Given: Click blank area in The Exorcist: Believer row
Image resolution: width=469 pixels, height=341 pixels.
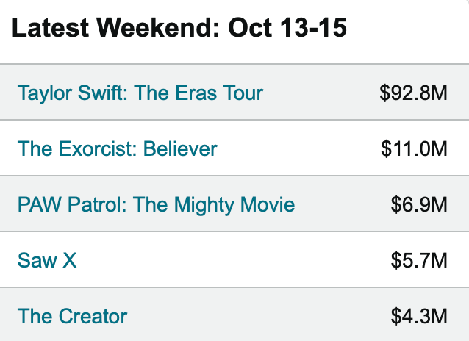Looking at the screenshot, I should [299, 148].
